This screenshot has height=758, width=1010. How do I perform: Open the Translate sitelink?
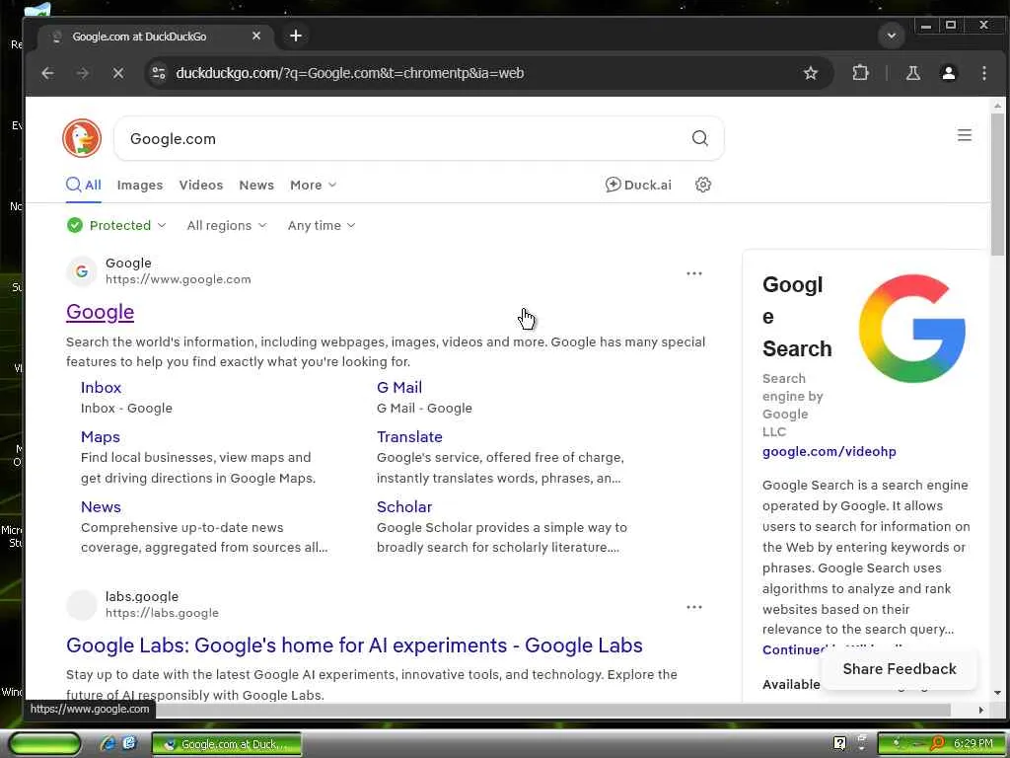409,437
